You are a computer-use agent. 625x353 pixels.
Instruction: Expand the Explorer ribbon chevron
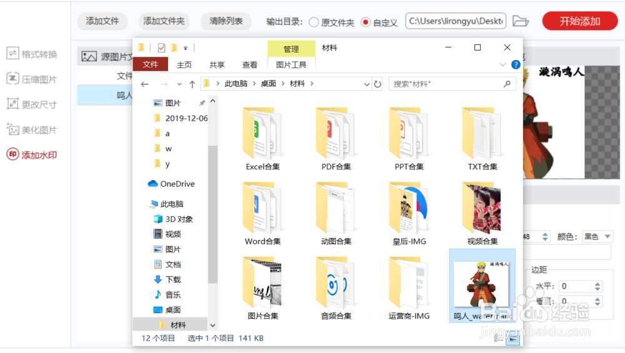point(502,64)
